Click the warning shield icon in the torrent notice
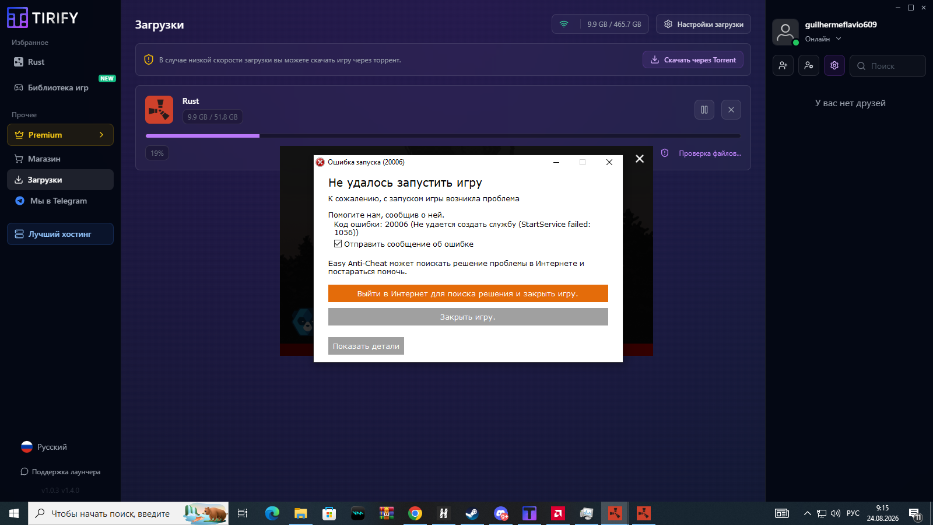 [149, 60]
